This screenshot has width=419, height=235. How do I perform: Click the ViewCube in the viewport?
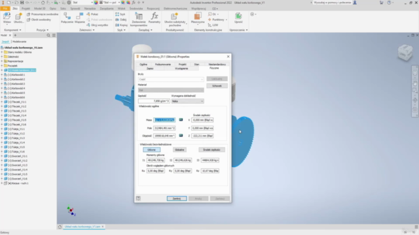405,52
